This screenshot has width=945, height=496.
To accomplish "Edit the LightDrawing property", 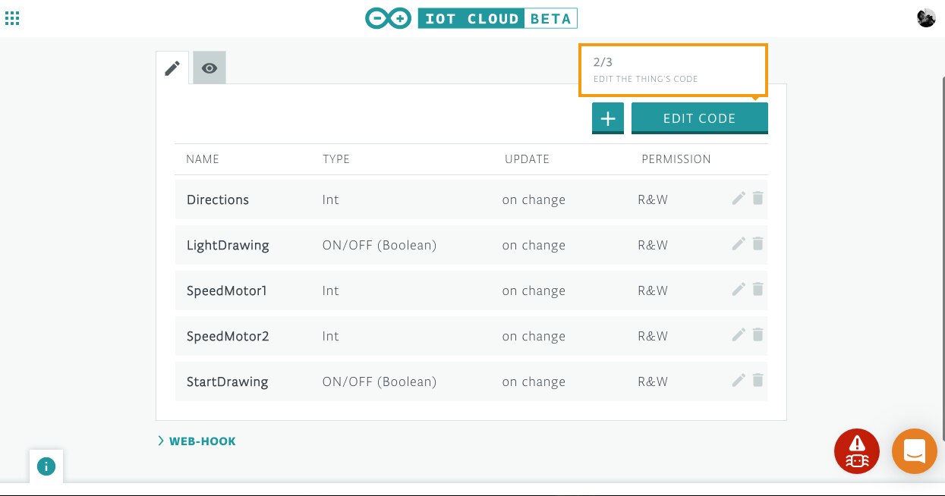I will pos(739,244).
